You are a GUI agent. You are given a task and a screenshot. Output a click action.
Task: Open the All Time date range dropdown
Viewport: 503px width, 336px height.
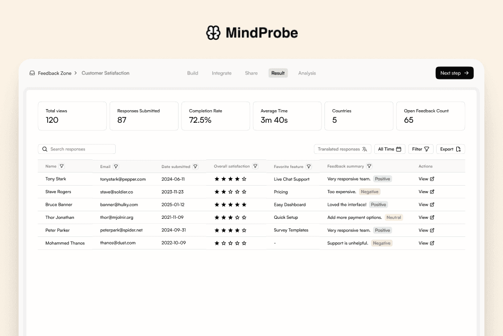[389, 149]
